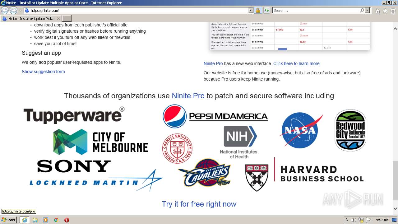
Task: Open a new blank tab
Action: pos(67,19)
